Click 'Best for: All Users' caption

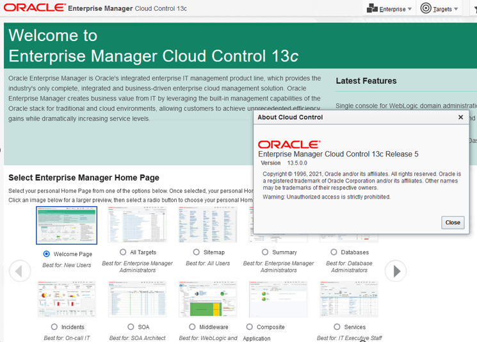coord(208,263)
